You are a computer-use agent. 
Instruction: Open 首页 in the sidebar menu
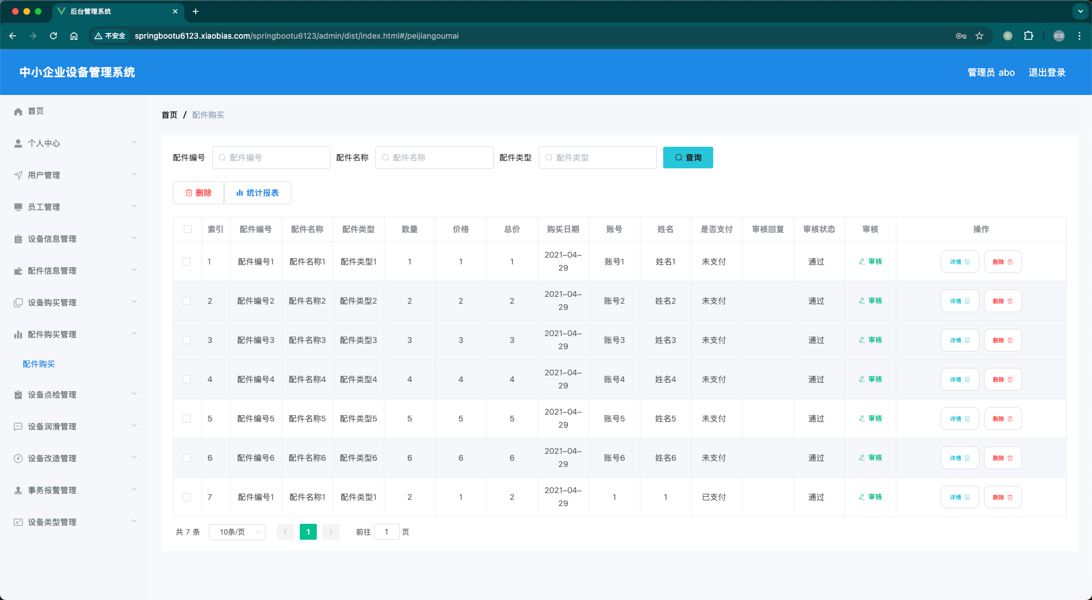pyautogui.click(x=74, y=111)
